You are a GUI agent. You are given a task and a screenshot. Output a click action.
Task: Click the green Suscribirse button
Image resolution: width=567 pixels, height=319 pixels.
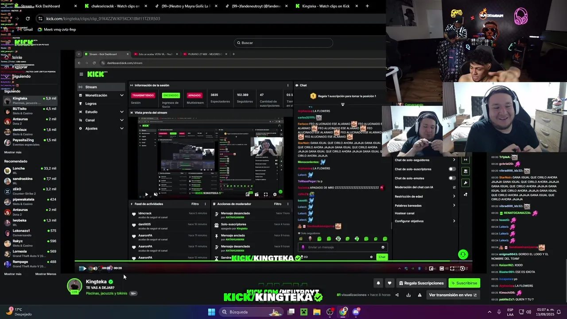464,283
